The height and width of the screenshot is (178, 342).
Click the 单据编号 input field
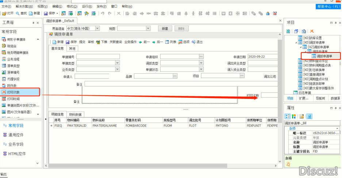[x=97, y=57]
